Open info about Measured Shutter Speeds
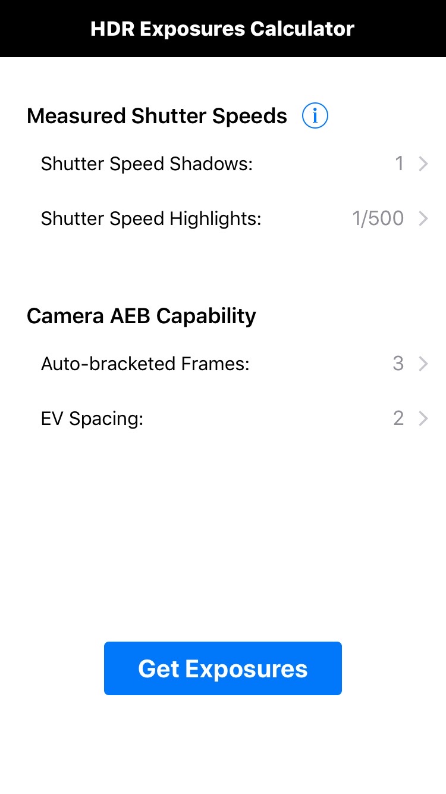Image resolution: width=446 pixels, height=794 pixels. pyautogui.click(x=315, y=115)
